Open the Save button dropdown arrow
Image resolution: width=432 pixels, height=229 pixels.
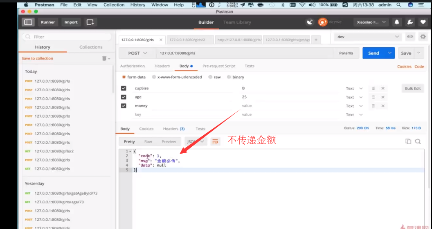click(419, 53)
